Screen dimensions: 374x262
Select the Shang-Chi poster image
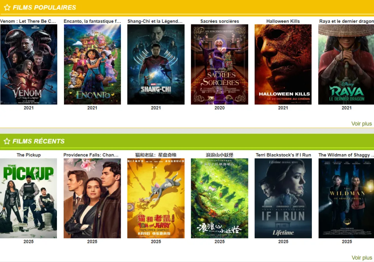click(x=156, y=64)
